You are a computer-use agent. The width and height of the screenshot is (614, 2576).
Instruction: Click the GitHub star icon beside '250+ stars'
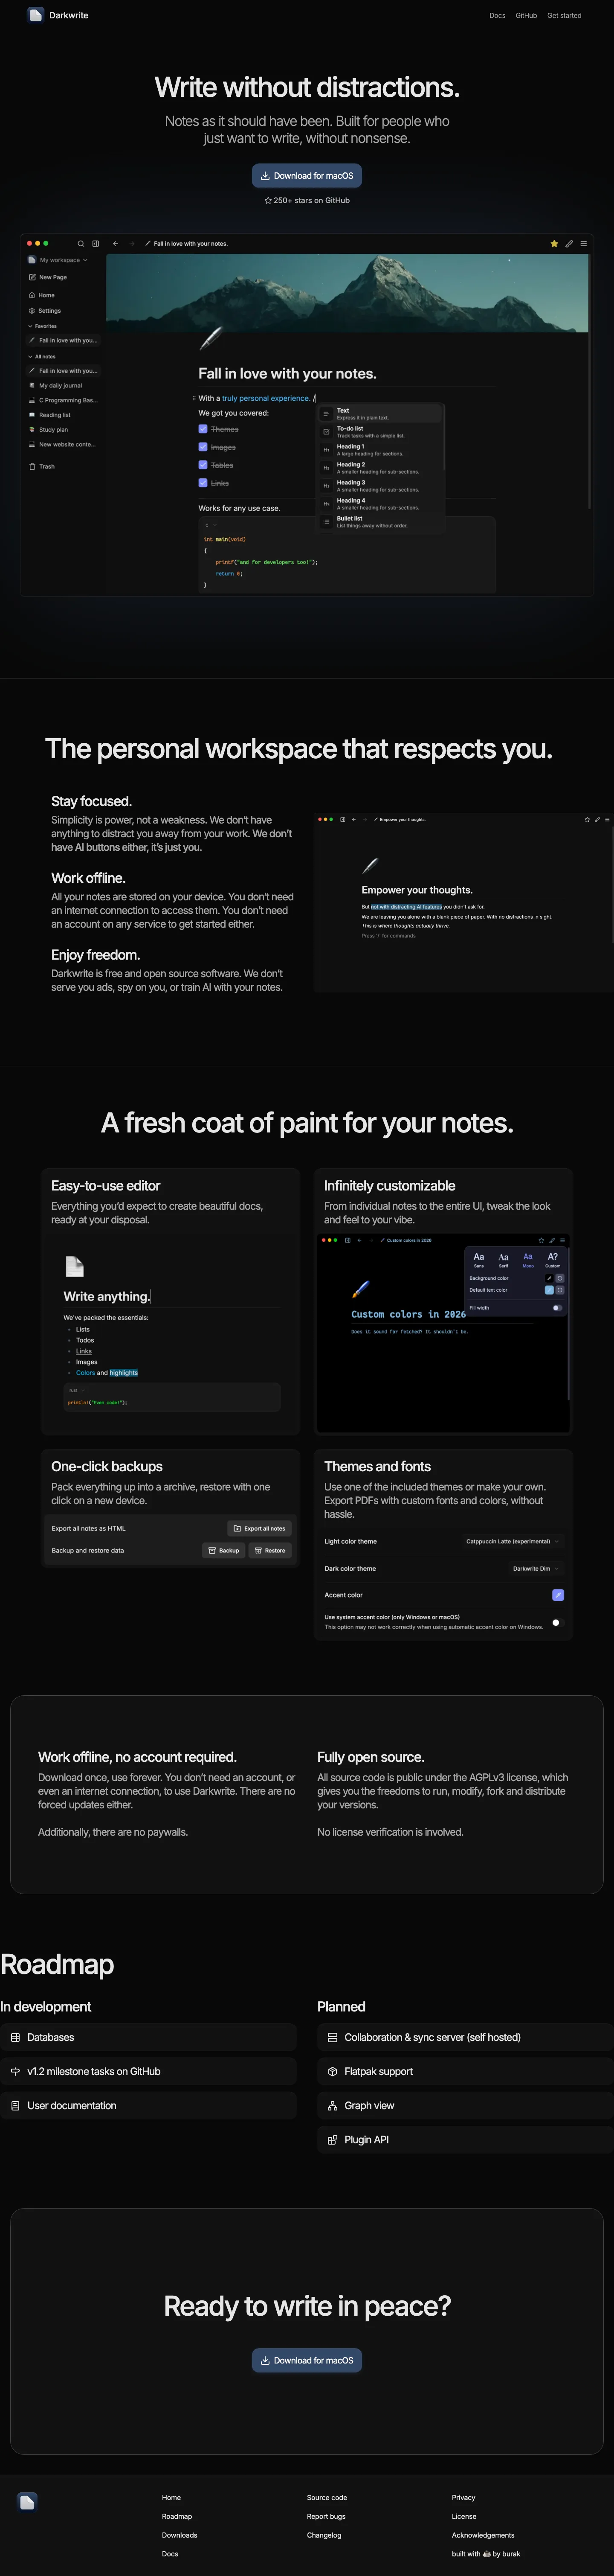click(268, 200)
